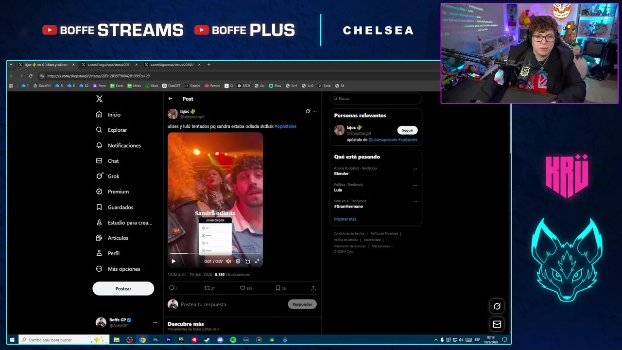Expand video to fullscreen
The image size is (622, 350).
point(257,261)
